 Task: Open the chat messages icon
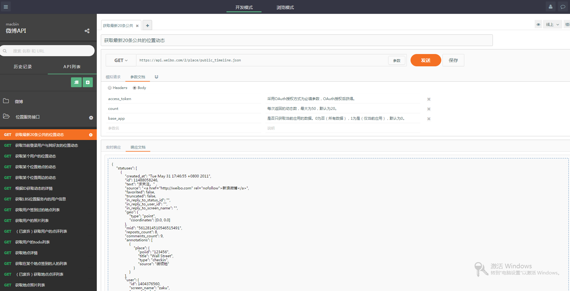[x=563, y=6]
